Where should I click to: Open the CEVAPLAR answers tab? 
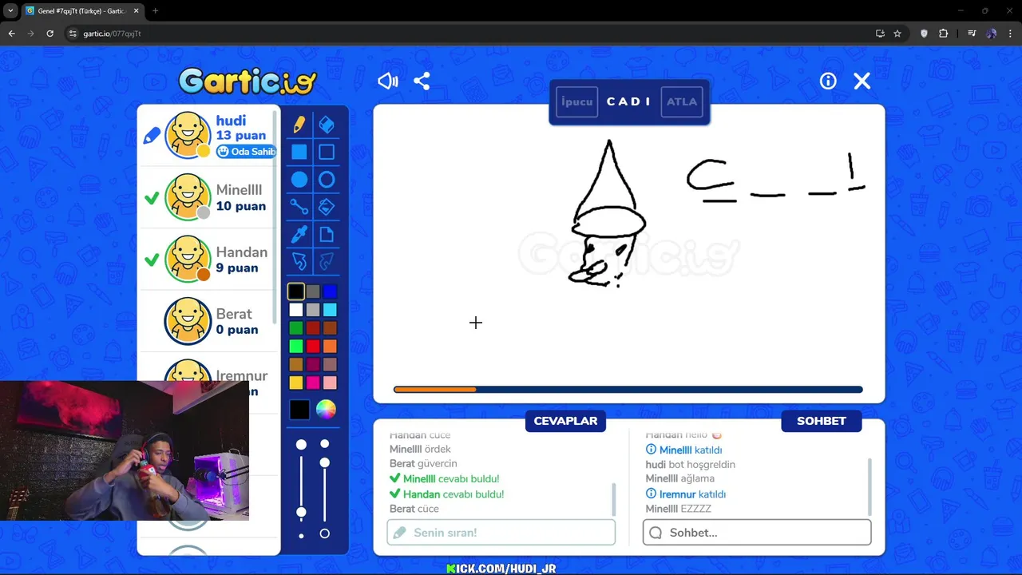point(565,421)
